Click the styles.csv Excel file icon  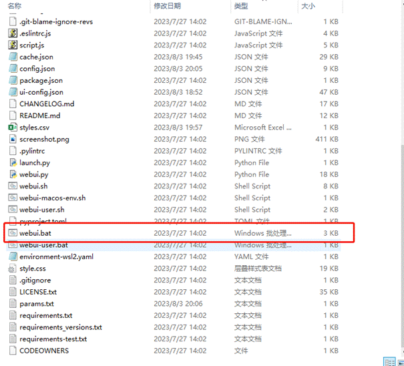(13, 127)
